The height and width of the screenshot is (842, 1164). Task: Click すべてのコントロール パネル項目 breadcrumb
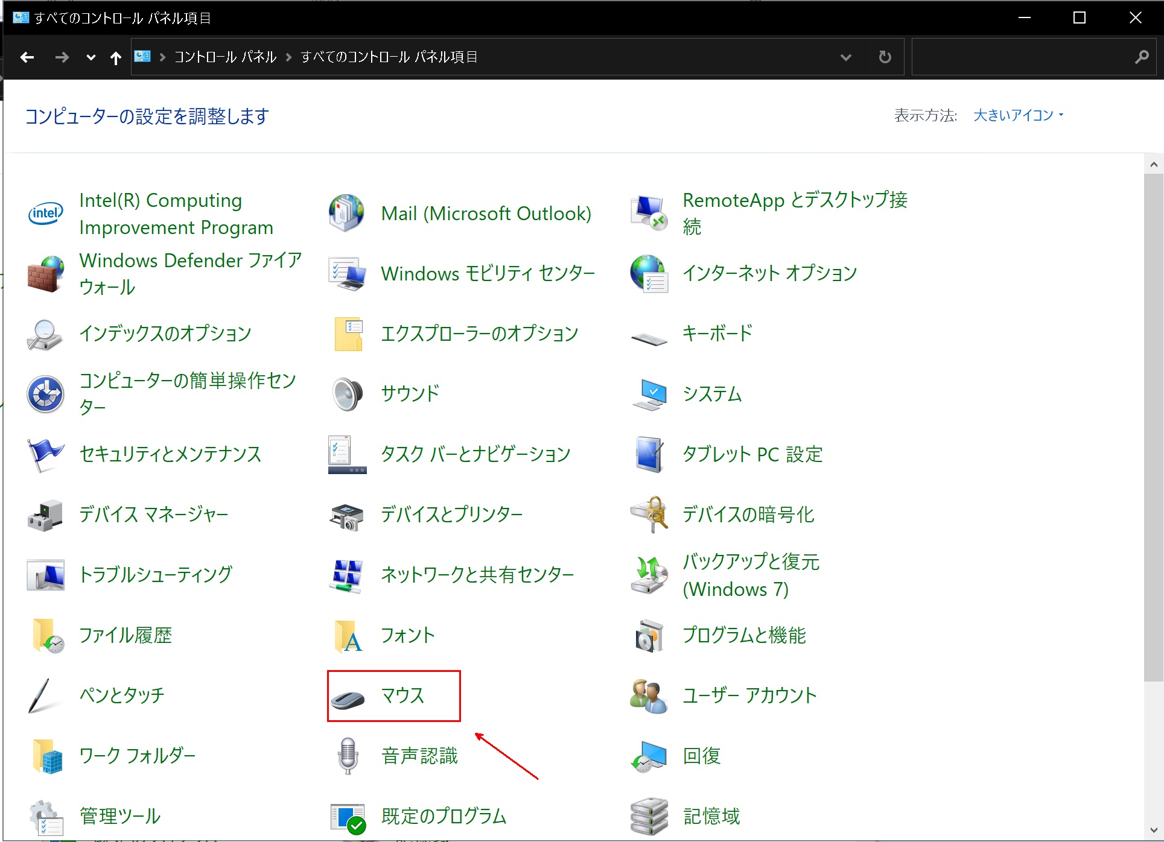(389, 57)
